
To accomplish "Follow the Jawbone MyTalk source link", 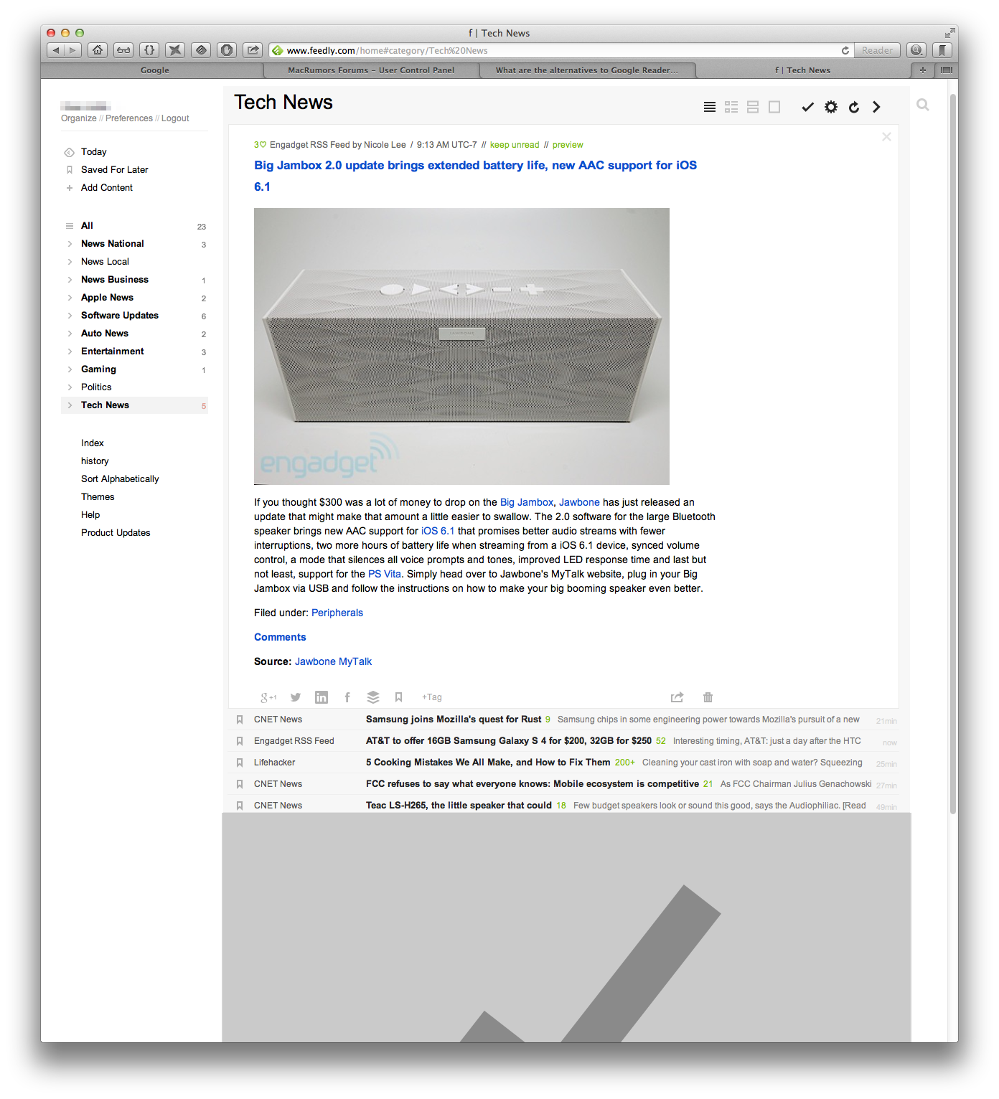I will point(333,661).
